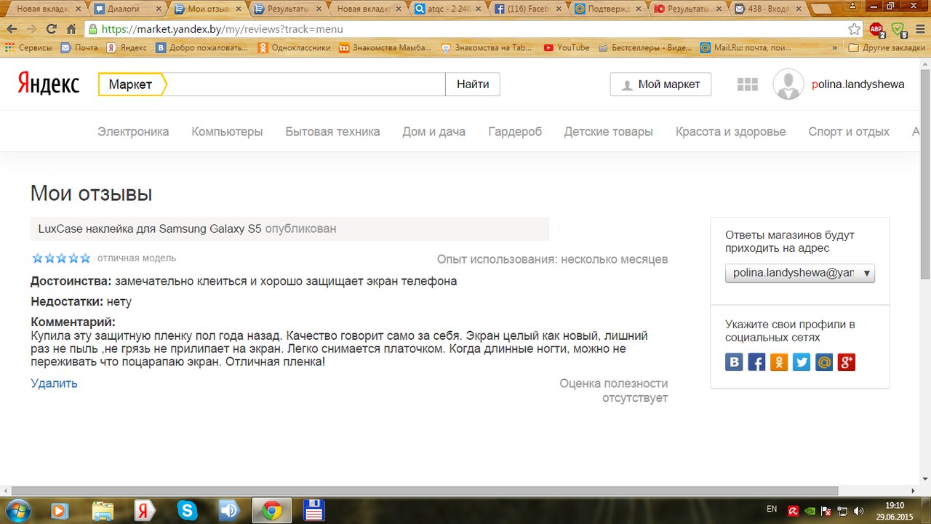Link your Odnoklassniki social profile
The width and height of the screenshot is (931, 524).
tap(779, 362)
